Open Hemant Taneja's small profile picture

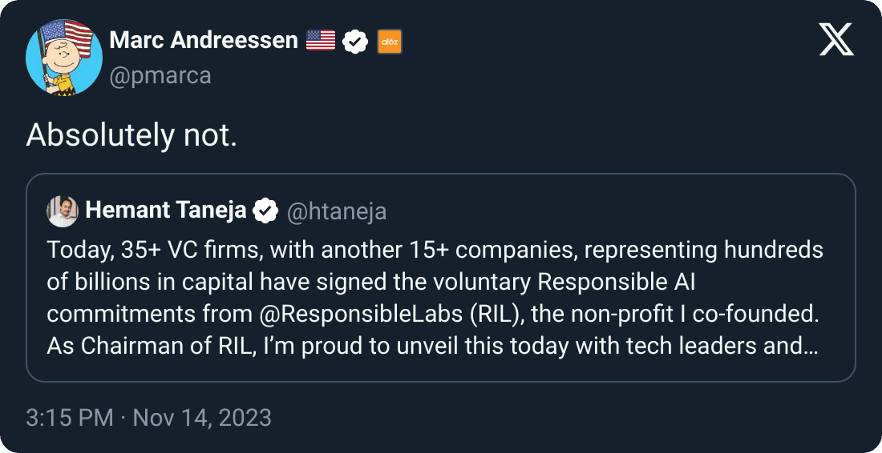click(63, 211)
